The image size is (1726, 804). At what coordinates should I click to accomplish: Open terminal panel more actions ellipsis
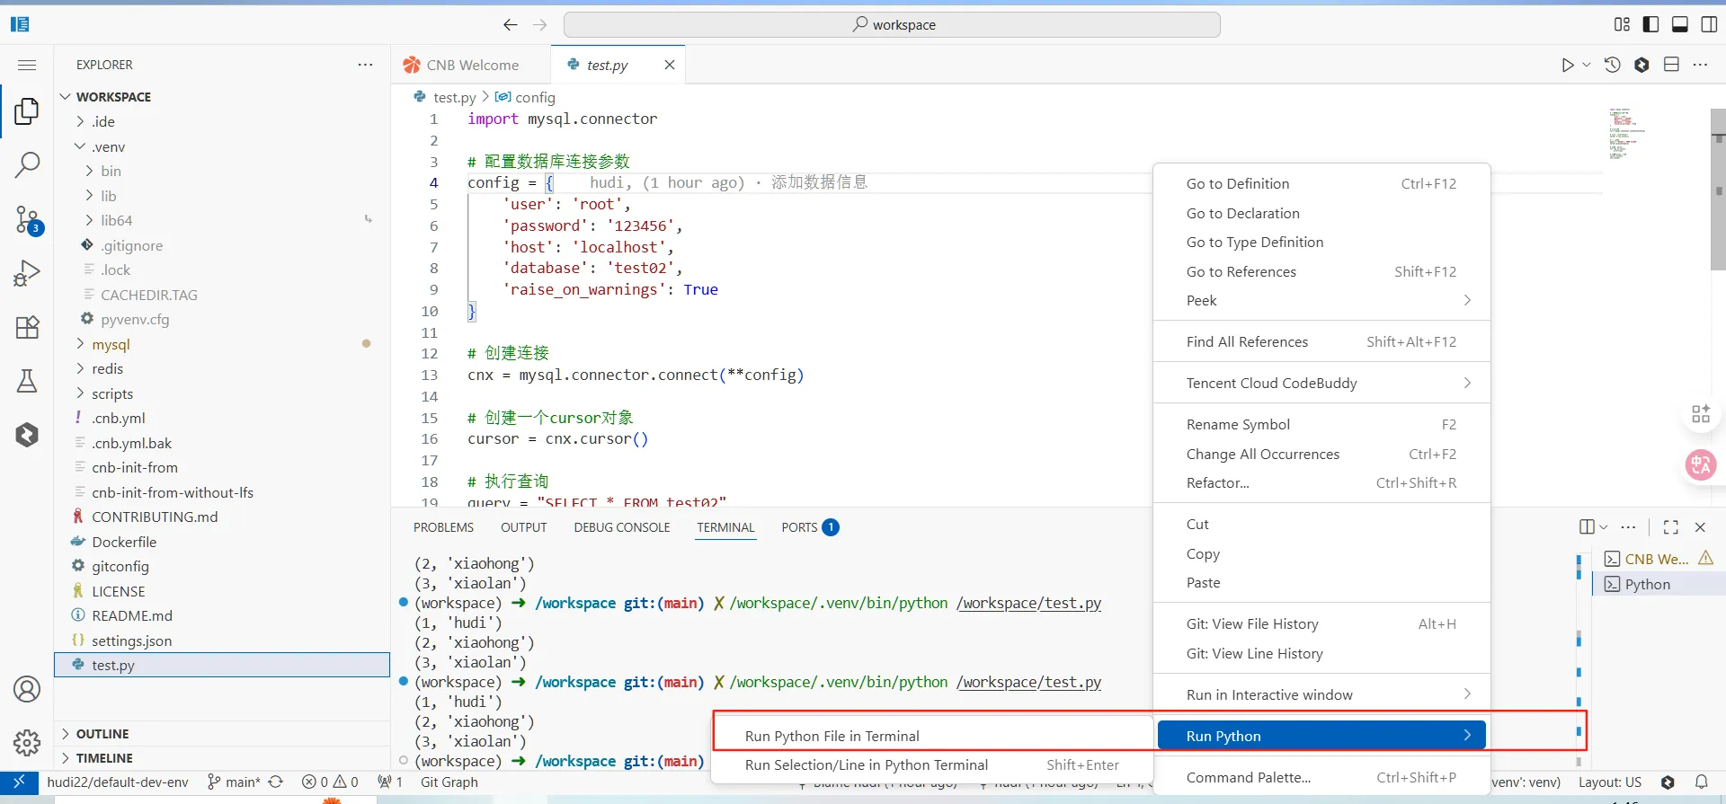[x=1629, y=527]
